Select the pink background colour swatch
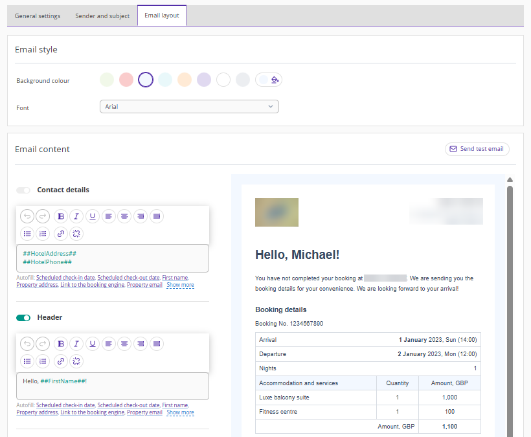 126,80
